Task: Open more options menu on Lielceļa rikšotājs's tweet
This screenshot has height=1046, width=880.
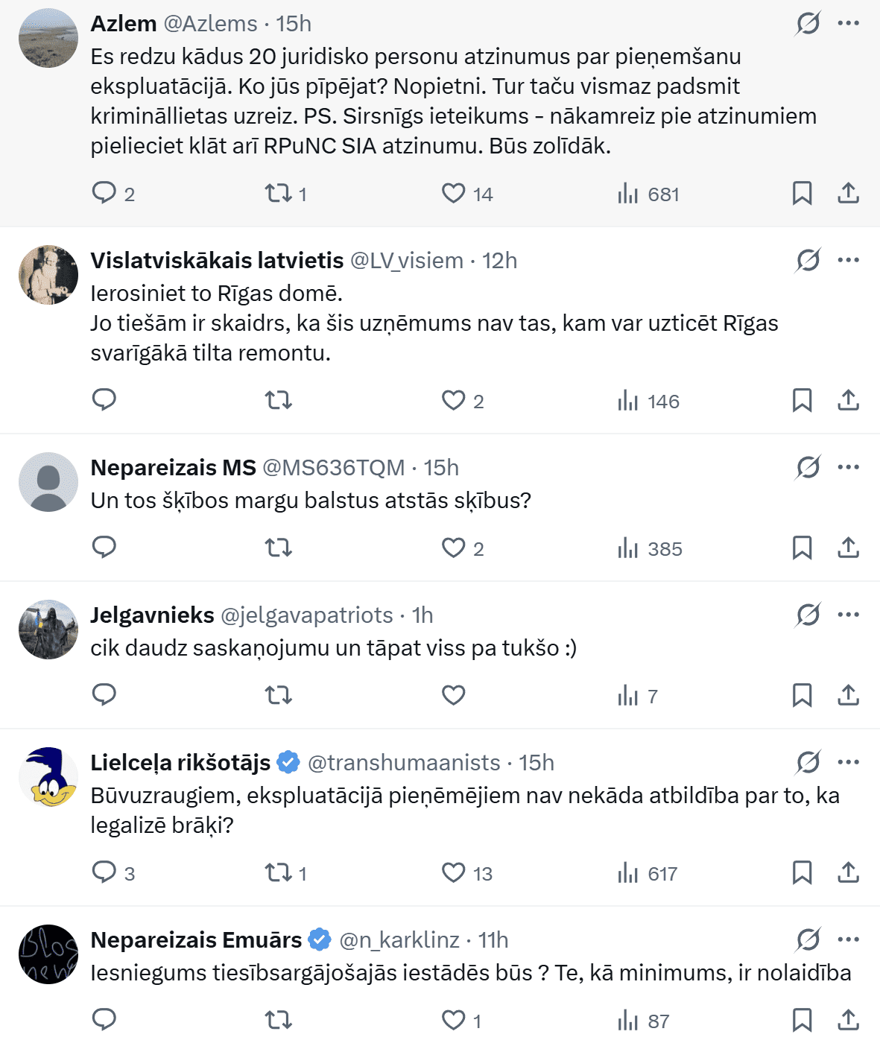Action: 848,762
